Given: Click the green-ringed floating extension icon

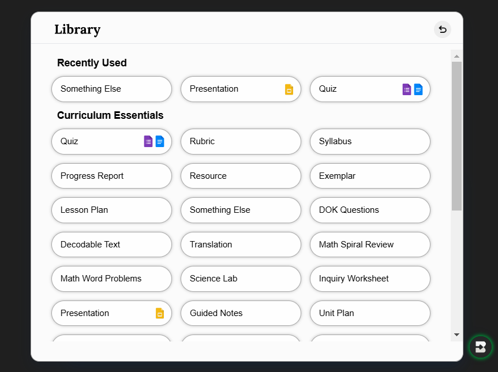Looking at the screenshot, I should pos(480,347).
